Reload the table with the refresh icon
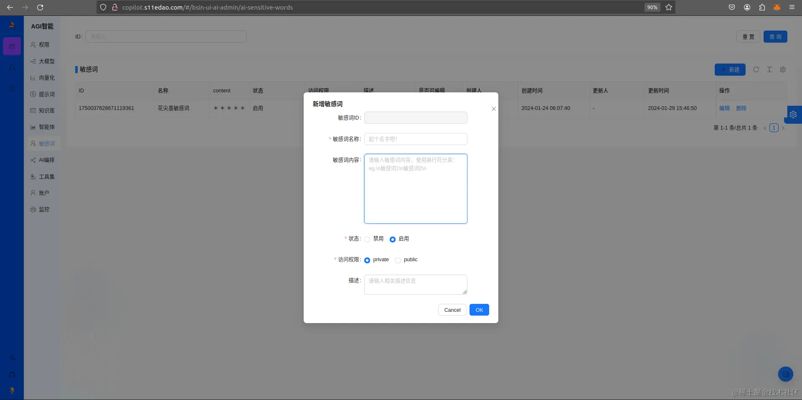The image size is (802, 400). [x=756, y=69]
